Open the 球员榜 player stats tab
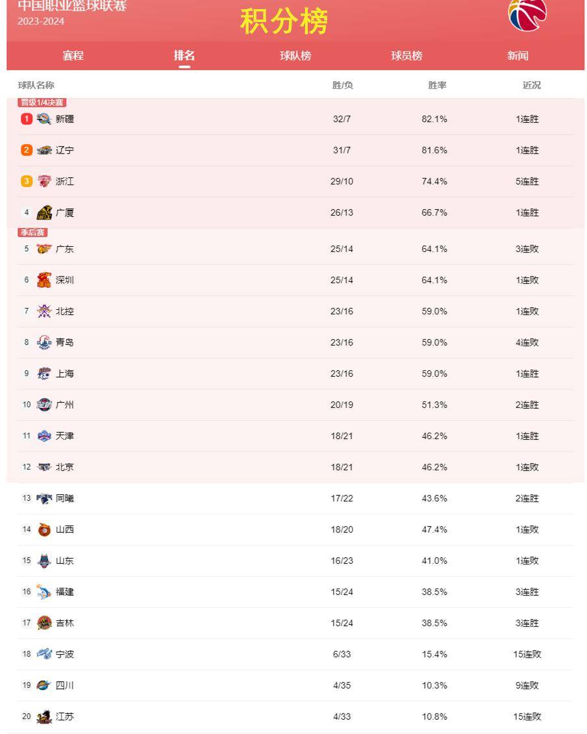Viewport: 587px width, 734px height. [406, 56]
